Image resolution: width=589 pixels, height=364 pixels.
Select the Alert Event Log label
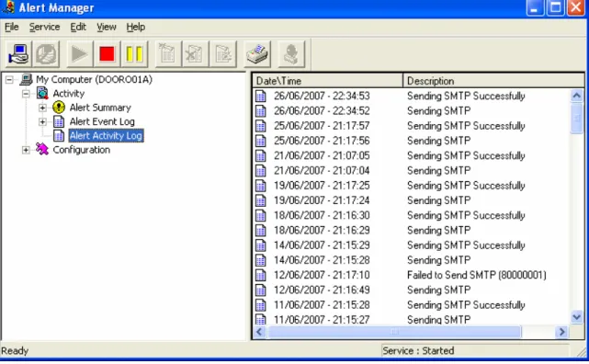coord(102,121)
